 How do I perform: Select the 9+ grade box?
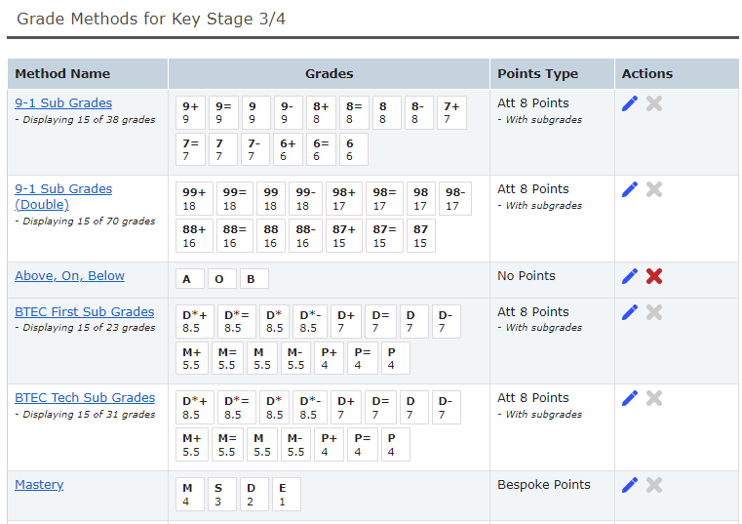[191, 112]
